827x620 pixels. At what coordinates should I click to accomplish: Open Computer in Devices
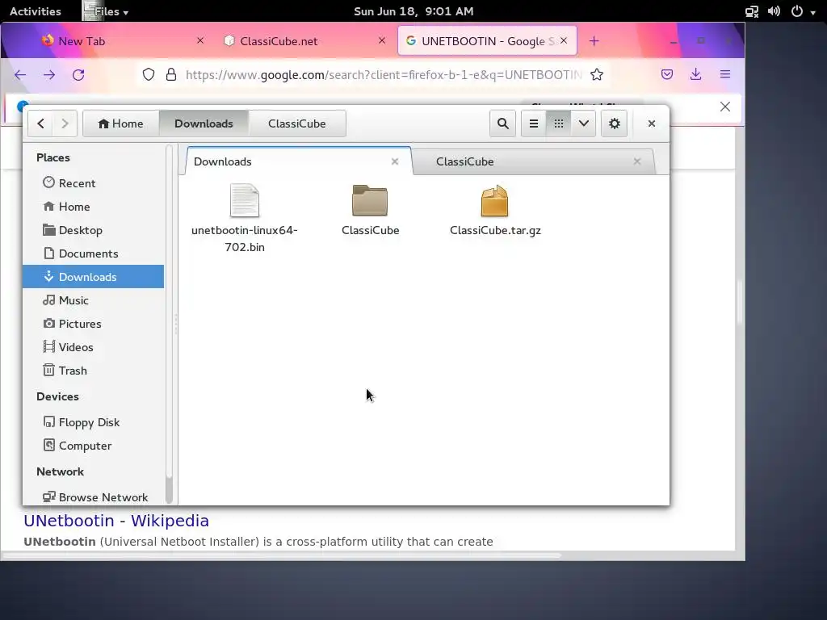click(x=94, y=446)
